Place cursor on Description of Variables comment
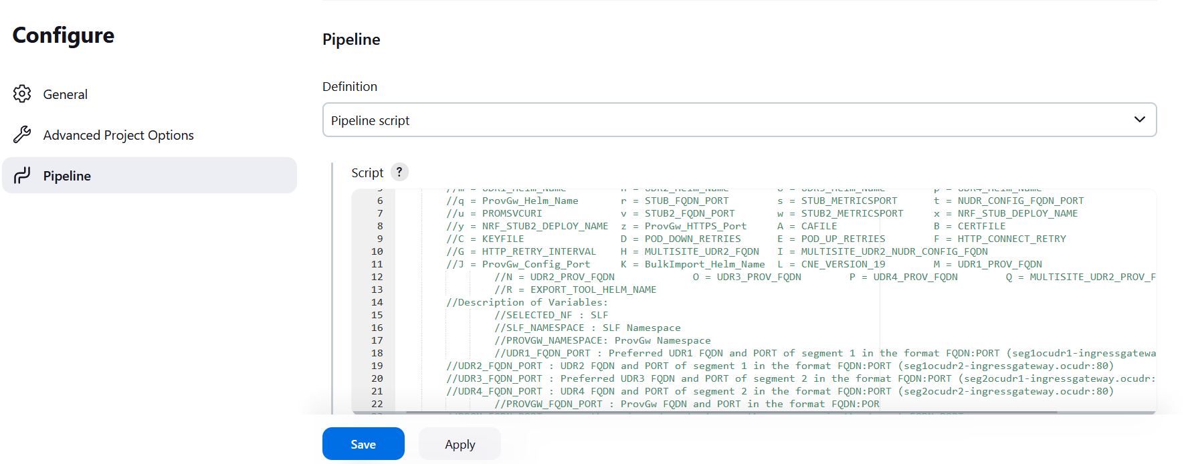The width and height of the screenshot is (1190, 464). (x=527, y=302)
